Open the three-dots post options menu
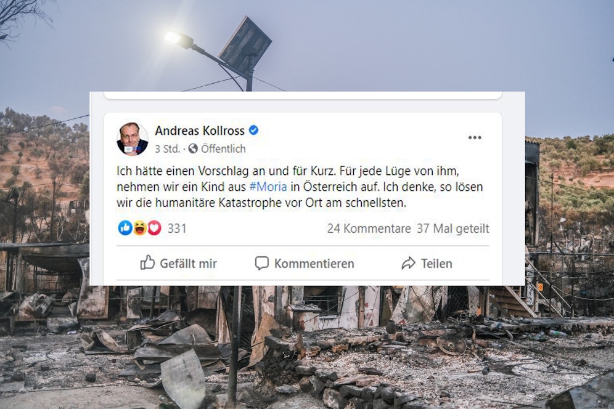The width and height of the screenshot is (614, 409). point(475,138)
